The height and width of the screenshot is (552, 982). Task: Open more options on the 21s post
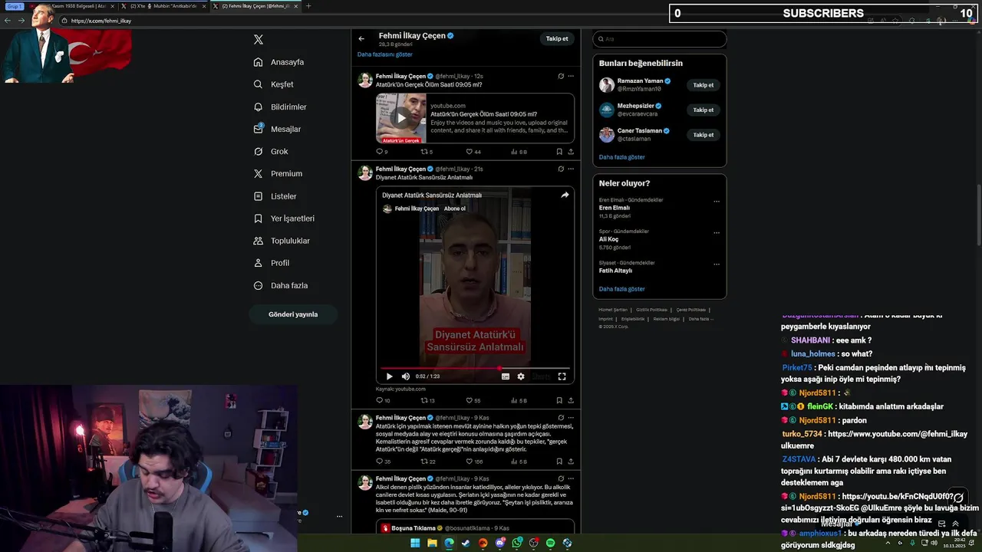coord(571,169)
